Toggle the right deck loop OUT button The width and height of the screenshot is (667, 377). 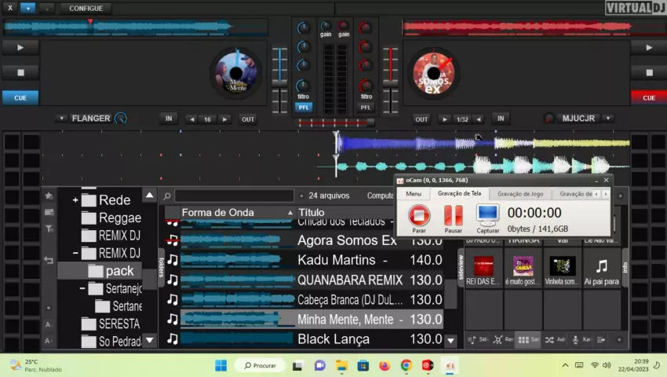click(421, 119)
